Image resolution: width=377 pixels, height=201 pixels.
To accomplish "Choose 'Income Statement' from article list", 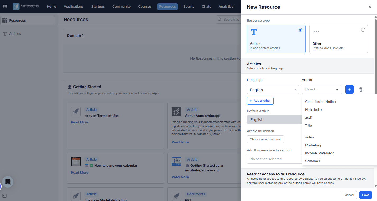I will click(x=319, y=153).
